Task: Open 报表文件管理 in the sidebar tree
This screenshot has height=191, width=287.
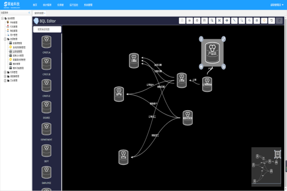Action: (x=18, y=55)
